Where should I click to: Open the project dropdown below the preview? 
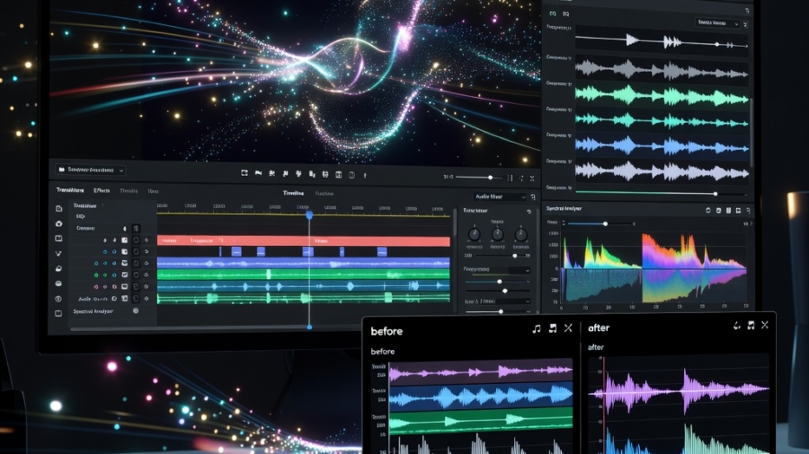click(90, 170)
